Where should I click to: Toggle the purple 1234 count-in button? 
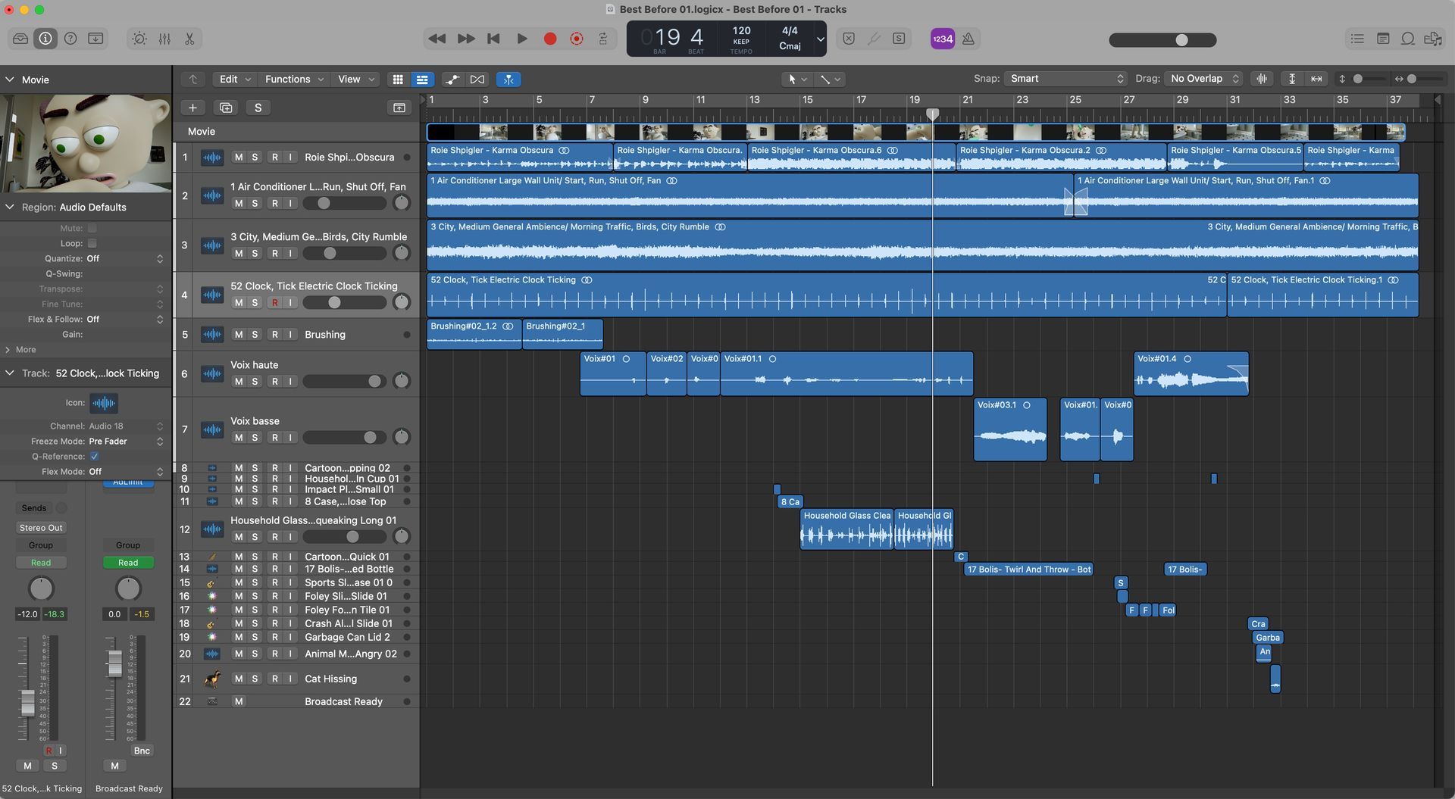(x=943, y=39)
